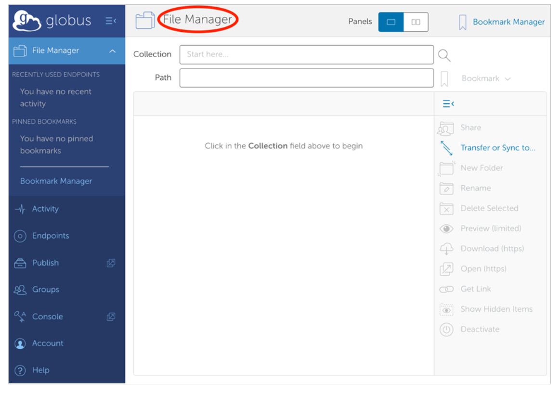Click the Globus cloud logo
Image resolution: width=560 pixels, height=393 pixels.
pyautogui.click(x=27, y=21)
